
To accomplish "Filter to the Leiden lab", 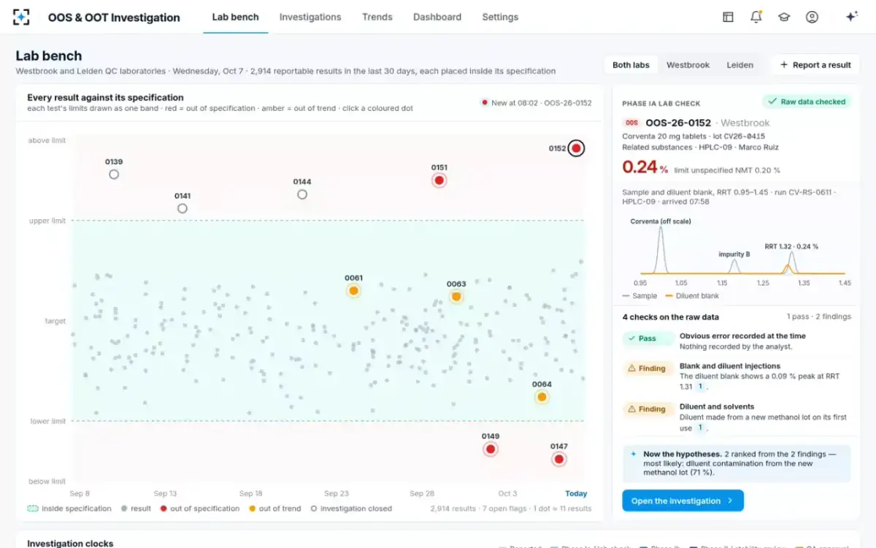I will click(x=739, y=65).
